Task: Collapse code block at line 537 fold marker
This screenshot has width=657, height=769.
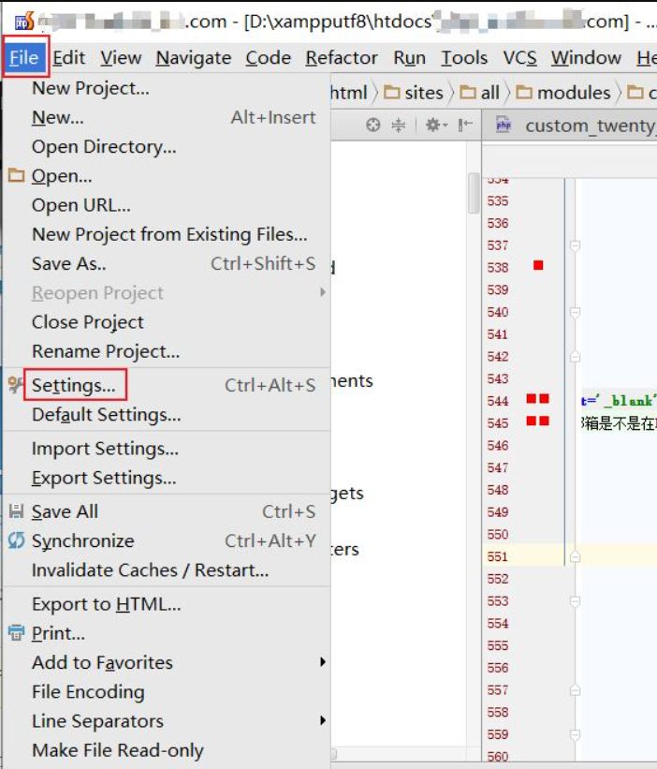Action: tap(575, 245)
